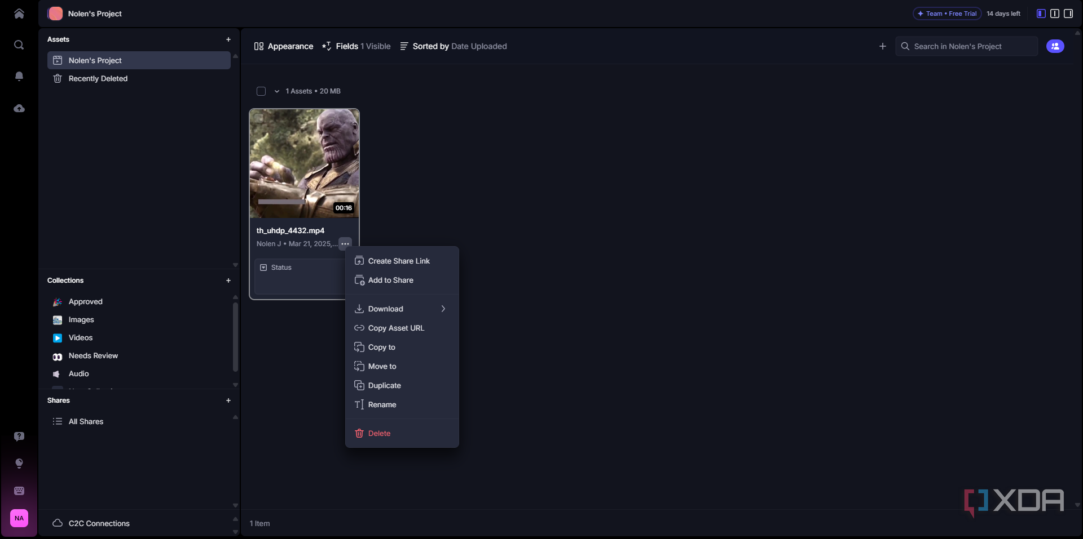Open notifications bell icon

pyautogui.click(x=19, y=76)
